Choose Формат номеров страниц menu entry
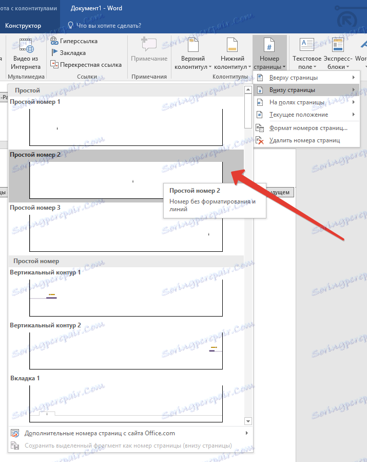 click(x=306, y=128)
